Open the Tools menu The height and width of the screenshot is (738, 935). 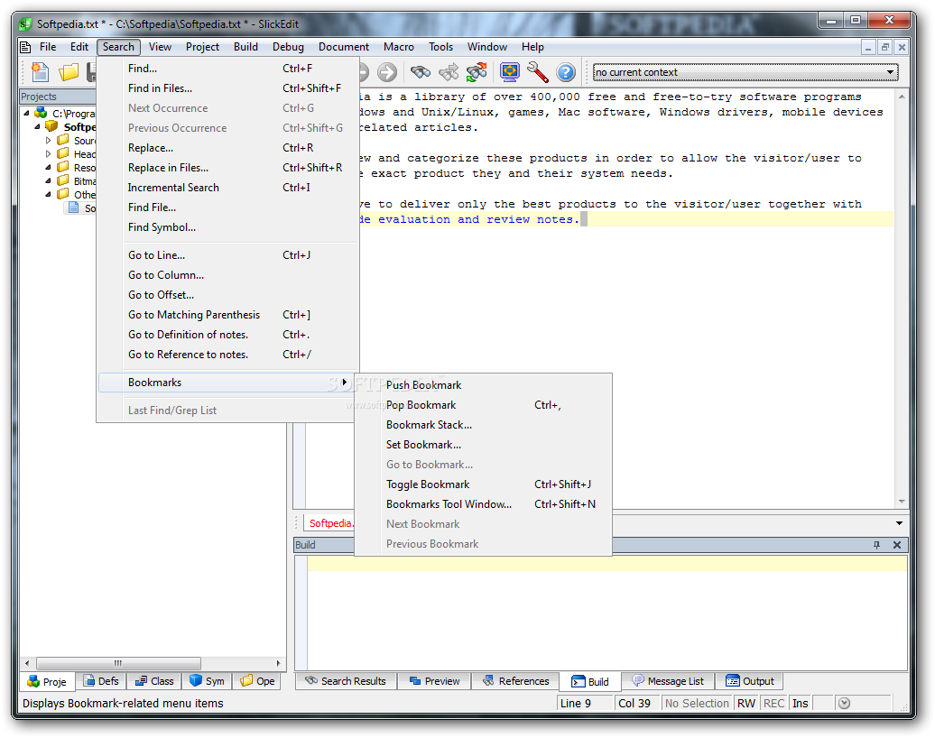(440, 47)
